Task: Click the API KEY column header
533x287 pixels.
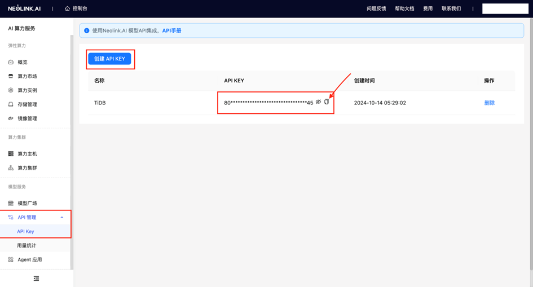Action: click(234, 81)
